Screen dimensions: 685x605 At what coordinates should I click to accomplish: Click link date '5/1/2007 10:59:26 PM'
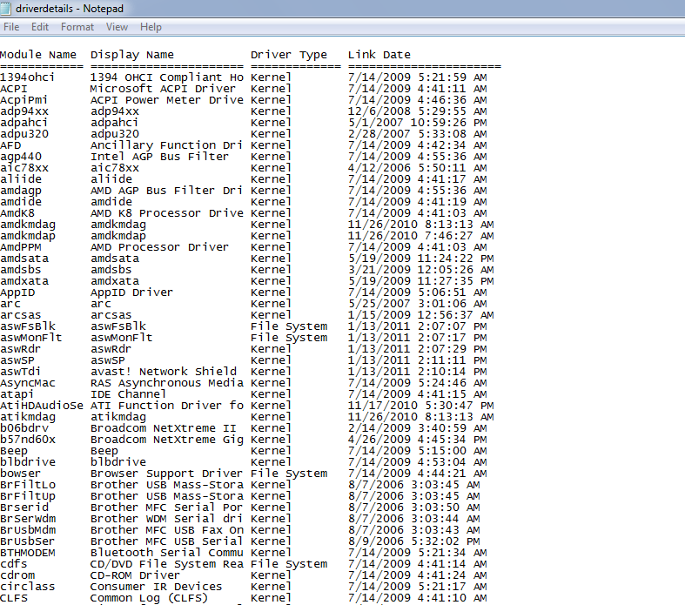coord(417,123)
